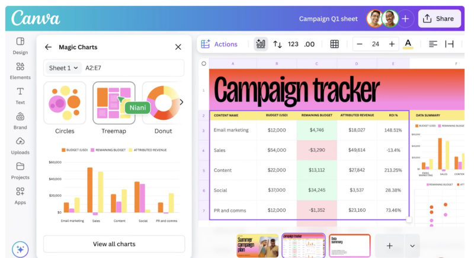This screenshot has width=474, height=258.
Task: Open the Elements sidebar panel
Action: (x=20, y=71)
